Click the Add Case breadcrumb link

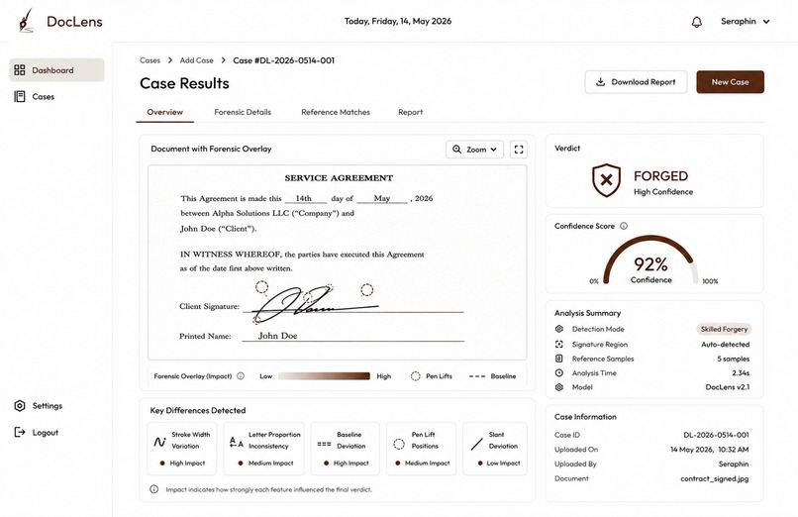point(196,60)
